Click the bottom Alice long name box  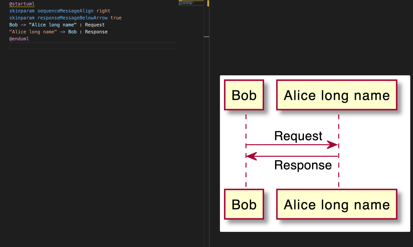pos(337,204)
